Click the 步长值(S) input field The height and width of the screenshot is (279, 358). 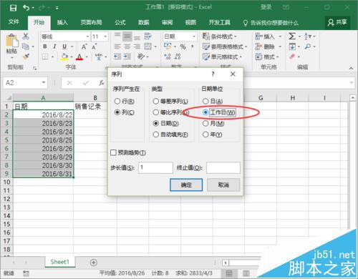pos(155,167)
